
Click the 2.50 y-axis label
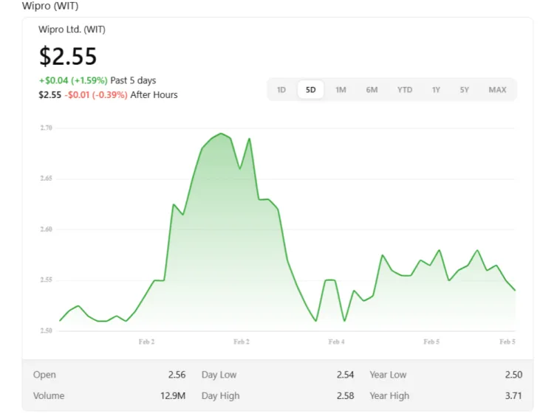click(x=47, y=330)
